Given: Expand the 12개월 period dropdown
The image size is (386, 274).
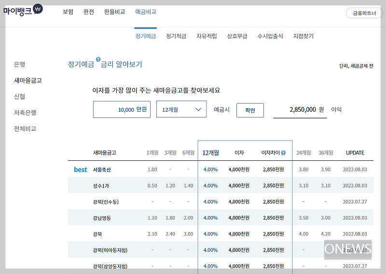Looking at the screenshot, I should (181, 109).
